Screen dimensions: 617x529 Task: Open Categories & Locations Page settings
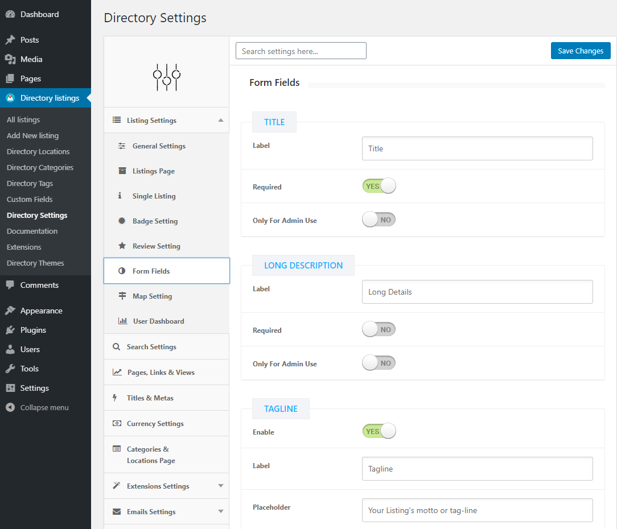click(166, 454)
